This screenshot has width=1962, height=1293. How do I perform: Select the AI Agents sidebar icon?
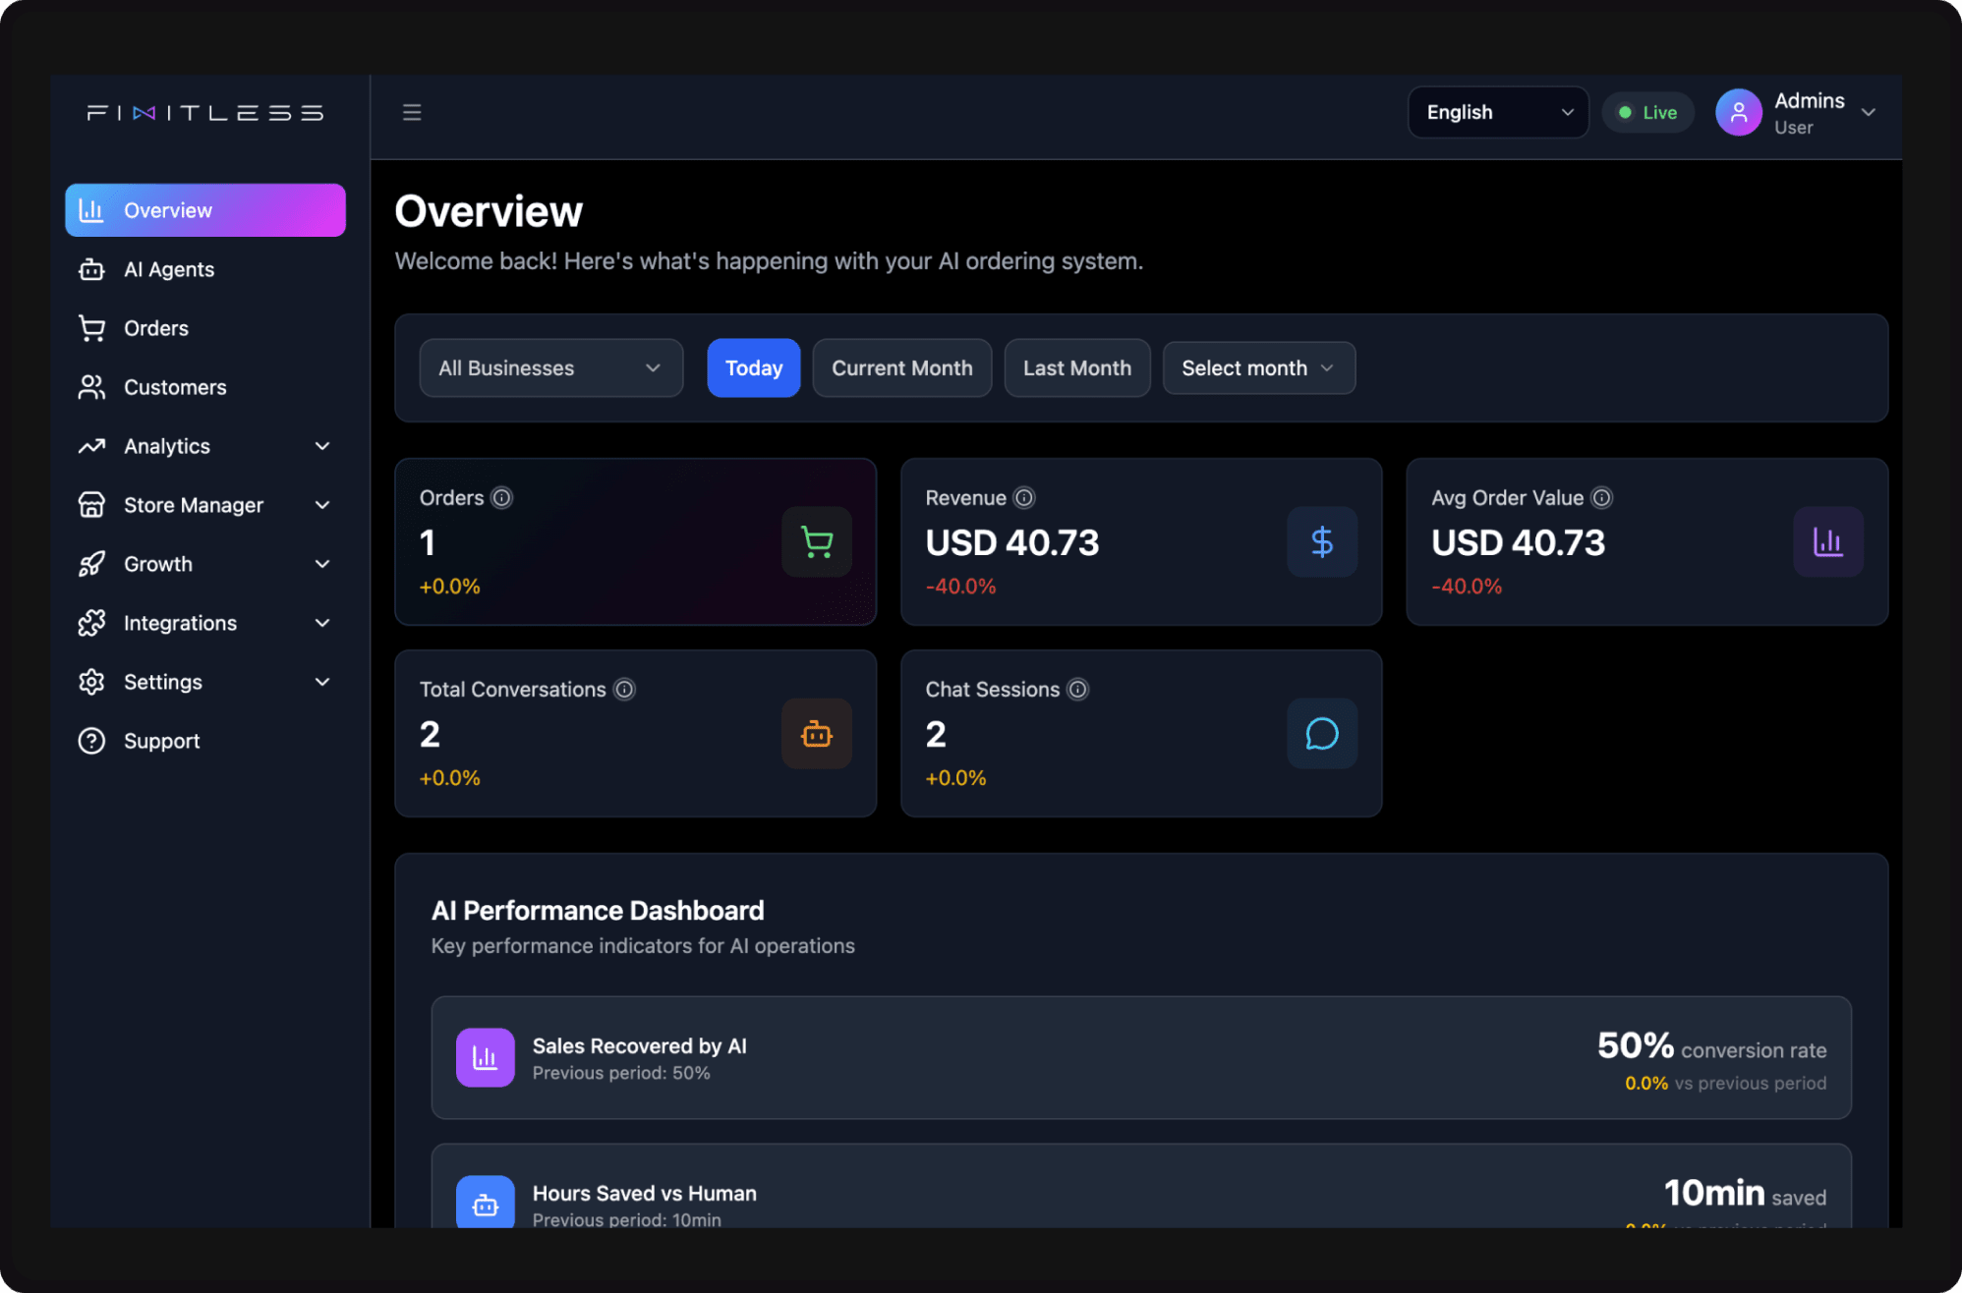(x=91, y=269)
